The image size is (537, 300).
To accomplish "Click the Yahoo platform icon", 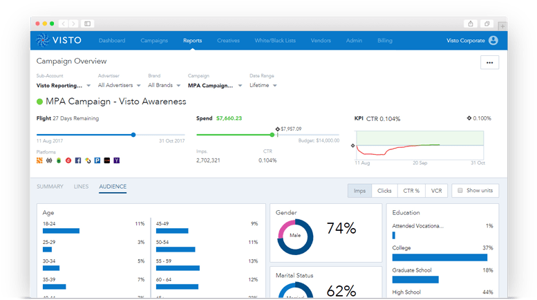I will [117, 160].
